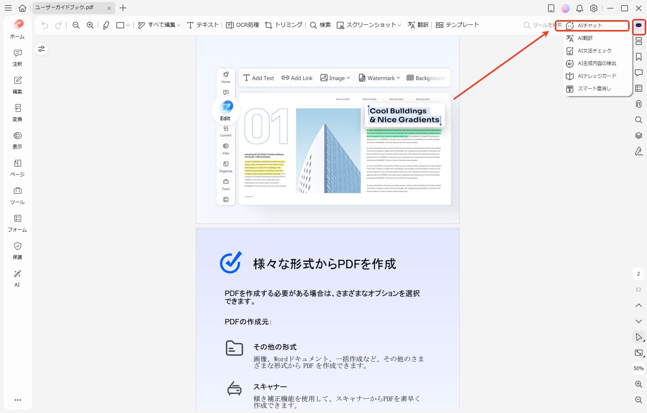Open the テンプレート panel
The height and width of the screenshot is (413, 647).
457,24
